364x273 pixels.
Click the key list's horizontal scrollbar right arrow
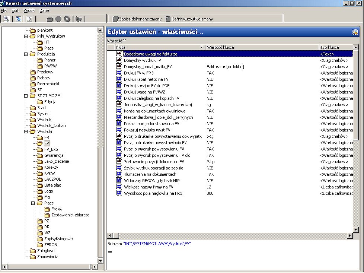tap(349, 236)
